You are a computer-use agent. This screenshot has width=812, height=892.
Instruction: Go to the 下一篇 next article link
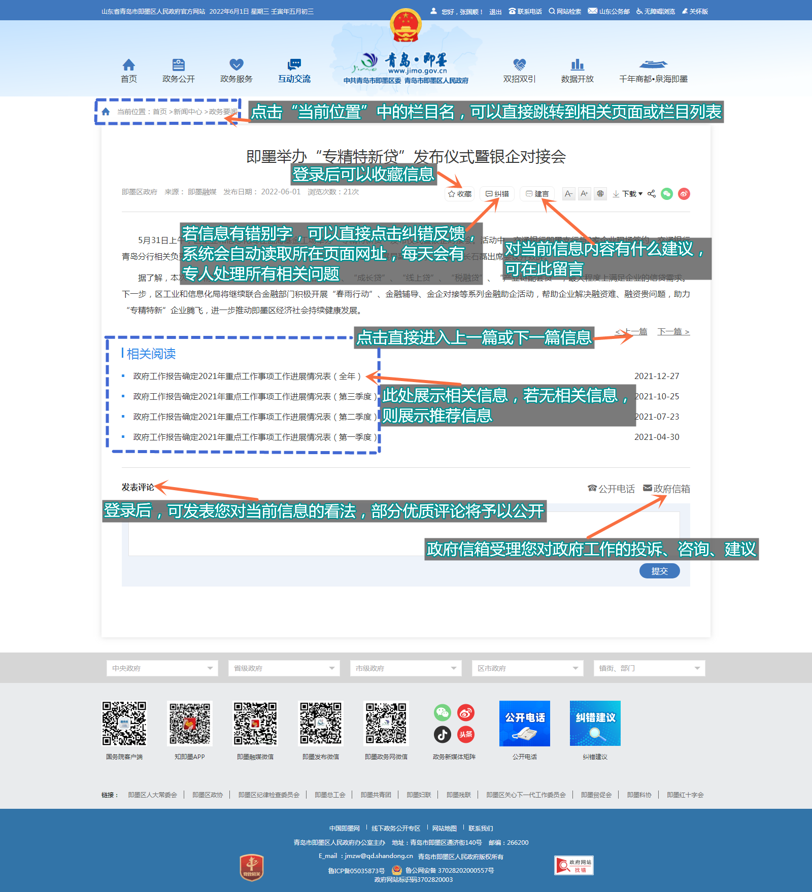coord(673,332)
